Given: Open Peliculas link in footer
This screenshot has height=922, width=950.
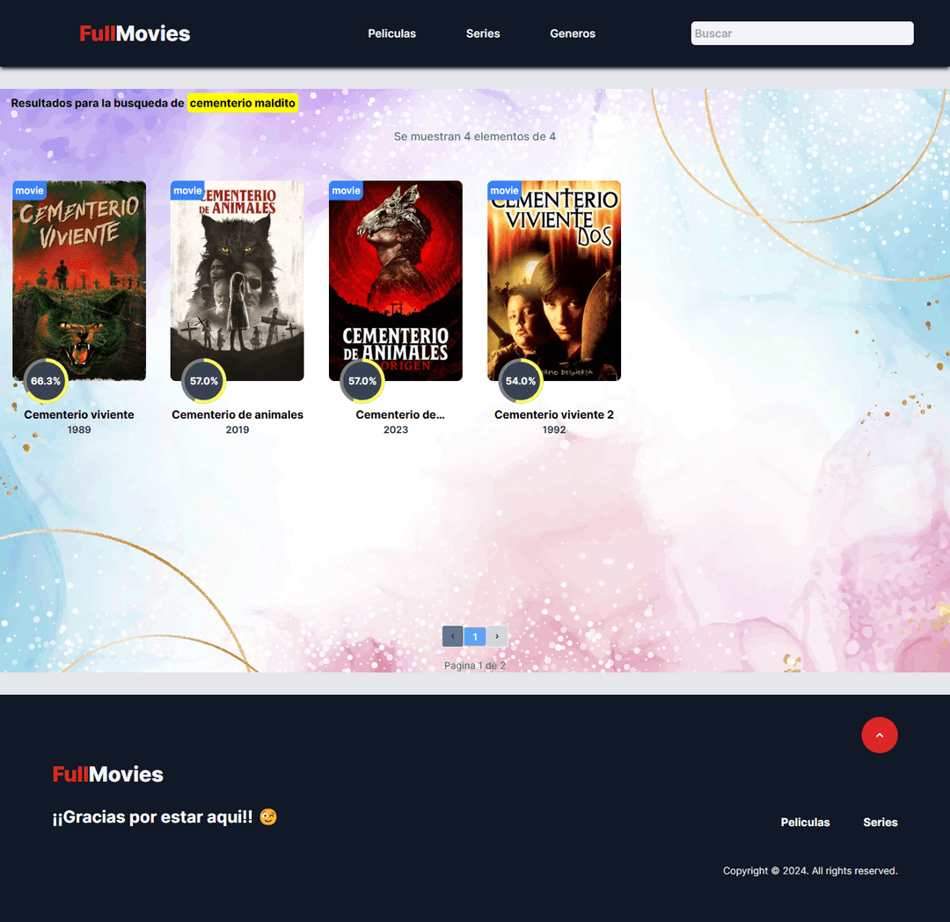Looking at the screenshot, I should click(x=805, y=823).
